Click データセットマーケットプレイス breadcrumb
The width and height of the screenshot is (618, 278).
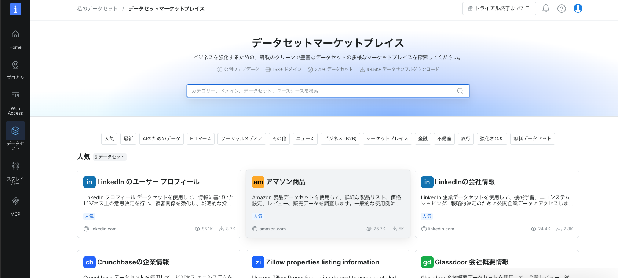[x=167, y=9]
